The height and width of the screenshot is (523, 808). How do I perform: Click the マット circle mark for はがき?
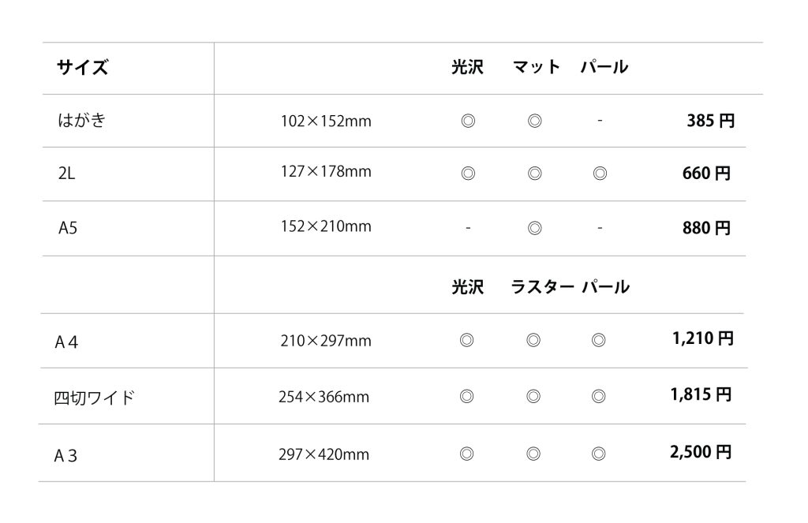click(x=534, y=121)
